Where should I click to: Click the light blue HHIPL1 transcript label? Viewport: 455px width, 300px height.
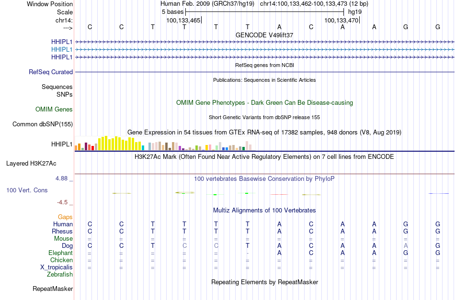tap(62, 50)
